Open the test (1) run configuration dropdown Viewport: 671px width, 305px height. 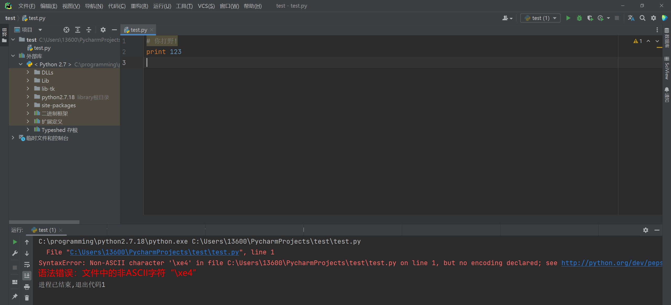pyautogui.click(x=540, y=18)
